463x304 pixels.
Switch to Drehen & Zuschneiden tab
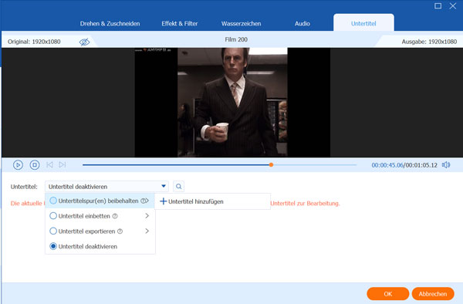[110, 24]
